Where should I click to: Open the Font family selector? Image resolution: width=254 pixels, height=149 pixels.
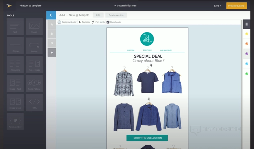pos(98,22)
